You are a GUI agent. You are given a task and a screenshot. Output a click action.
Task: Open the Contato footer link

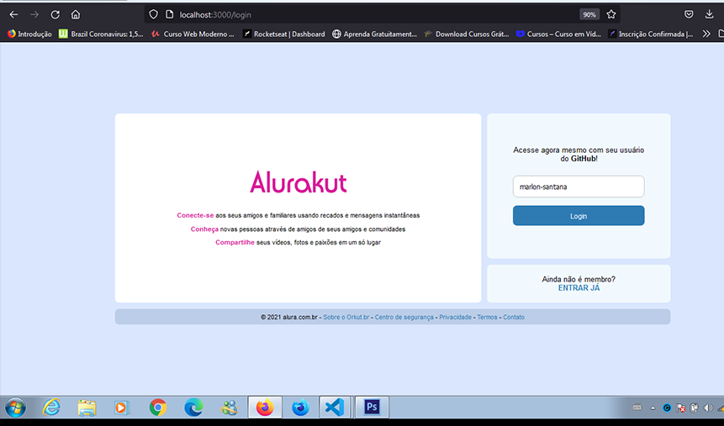coord(514,317)
